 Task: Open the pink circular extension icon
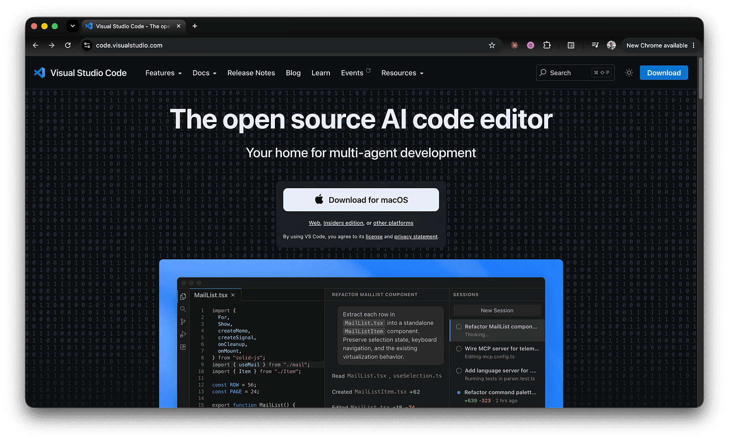(531, 45)
